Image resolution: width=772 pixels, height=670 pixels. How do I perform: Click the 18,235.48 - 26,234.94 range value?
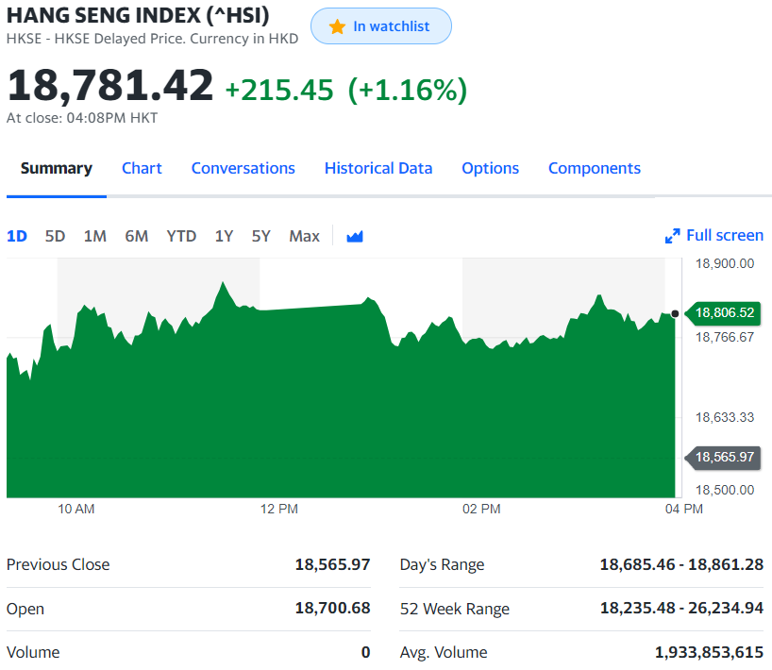[x=681, y=608]
